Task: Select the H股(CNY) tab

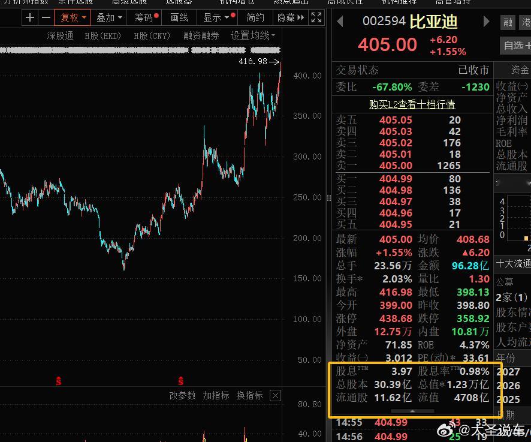Action: (152, 35)
